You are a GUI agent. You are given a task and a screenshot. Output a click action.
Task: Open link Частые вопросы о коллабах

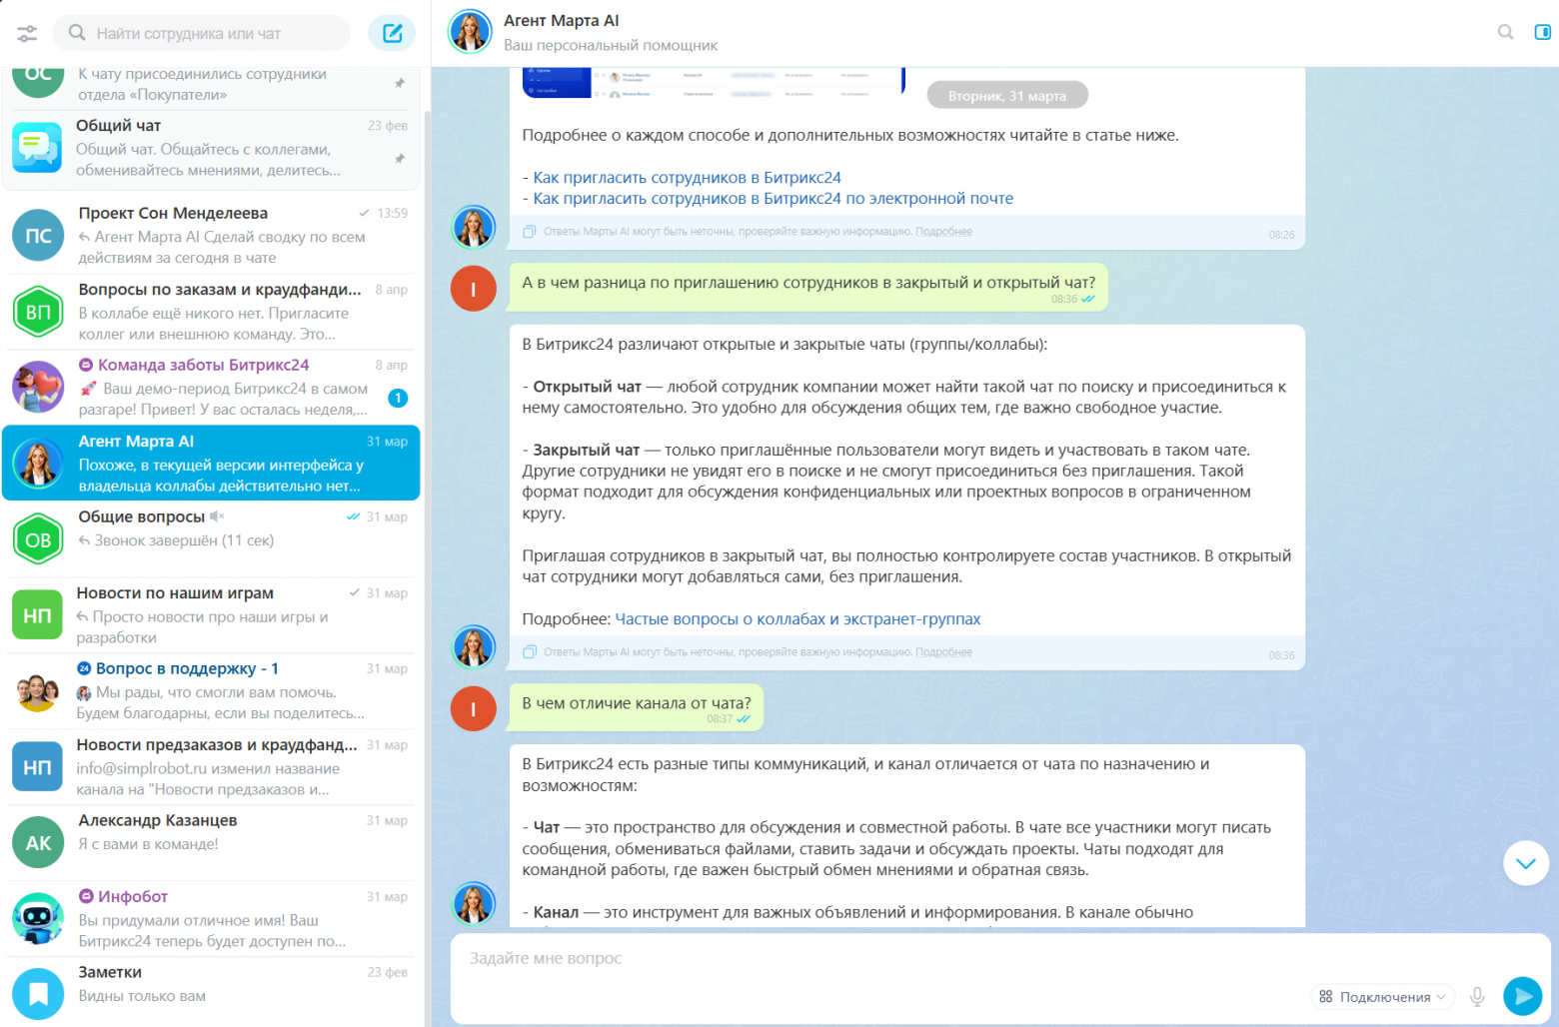click(x=797, y=619)
